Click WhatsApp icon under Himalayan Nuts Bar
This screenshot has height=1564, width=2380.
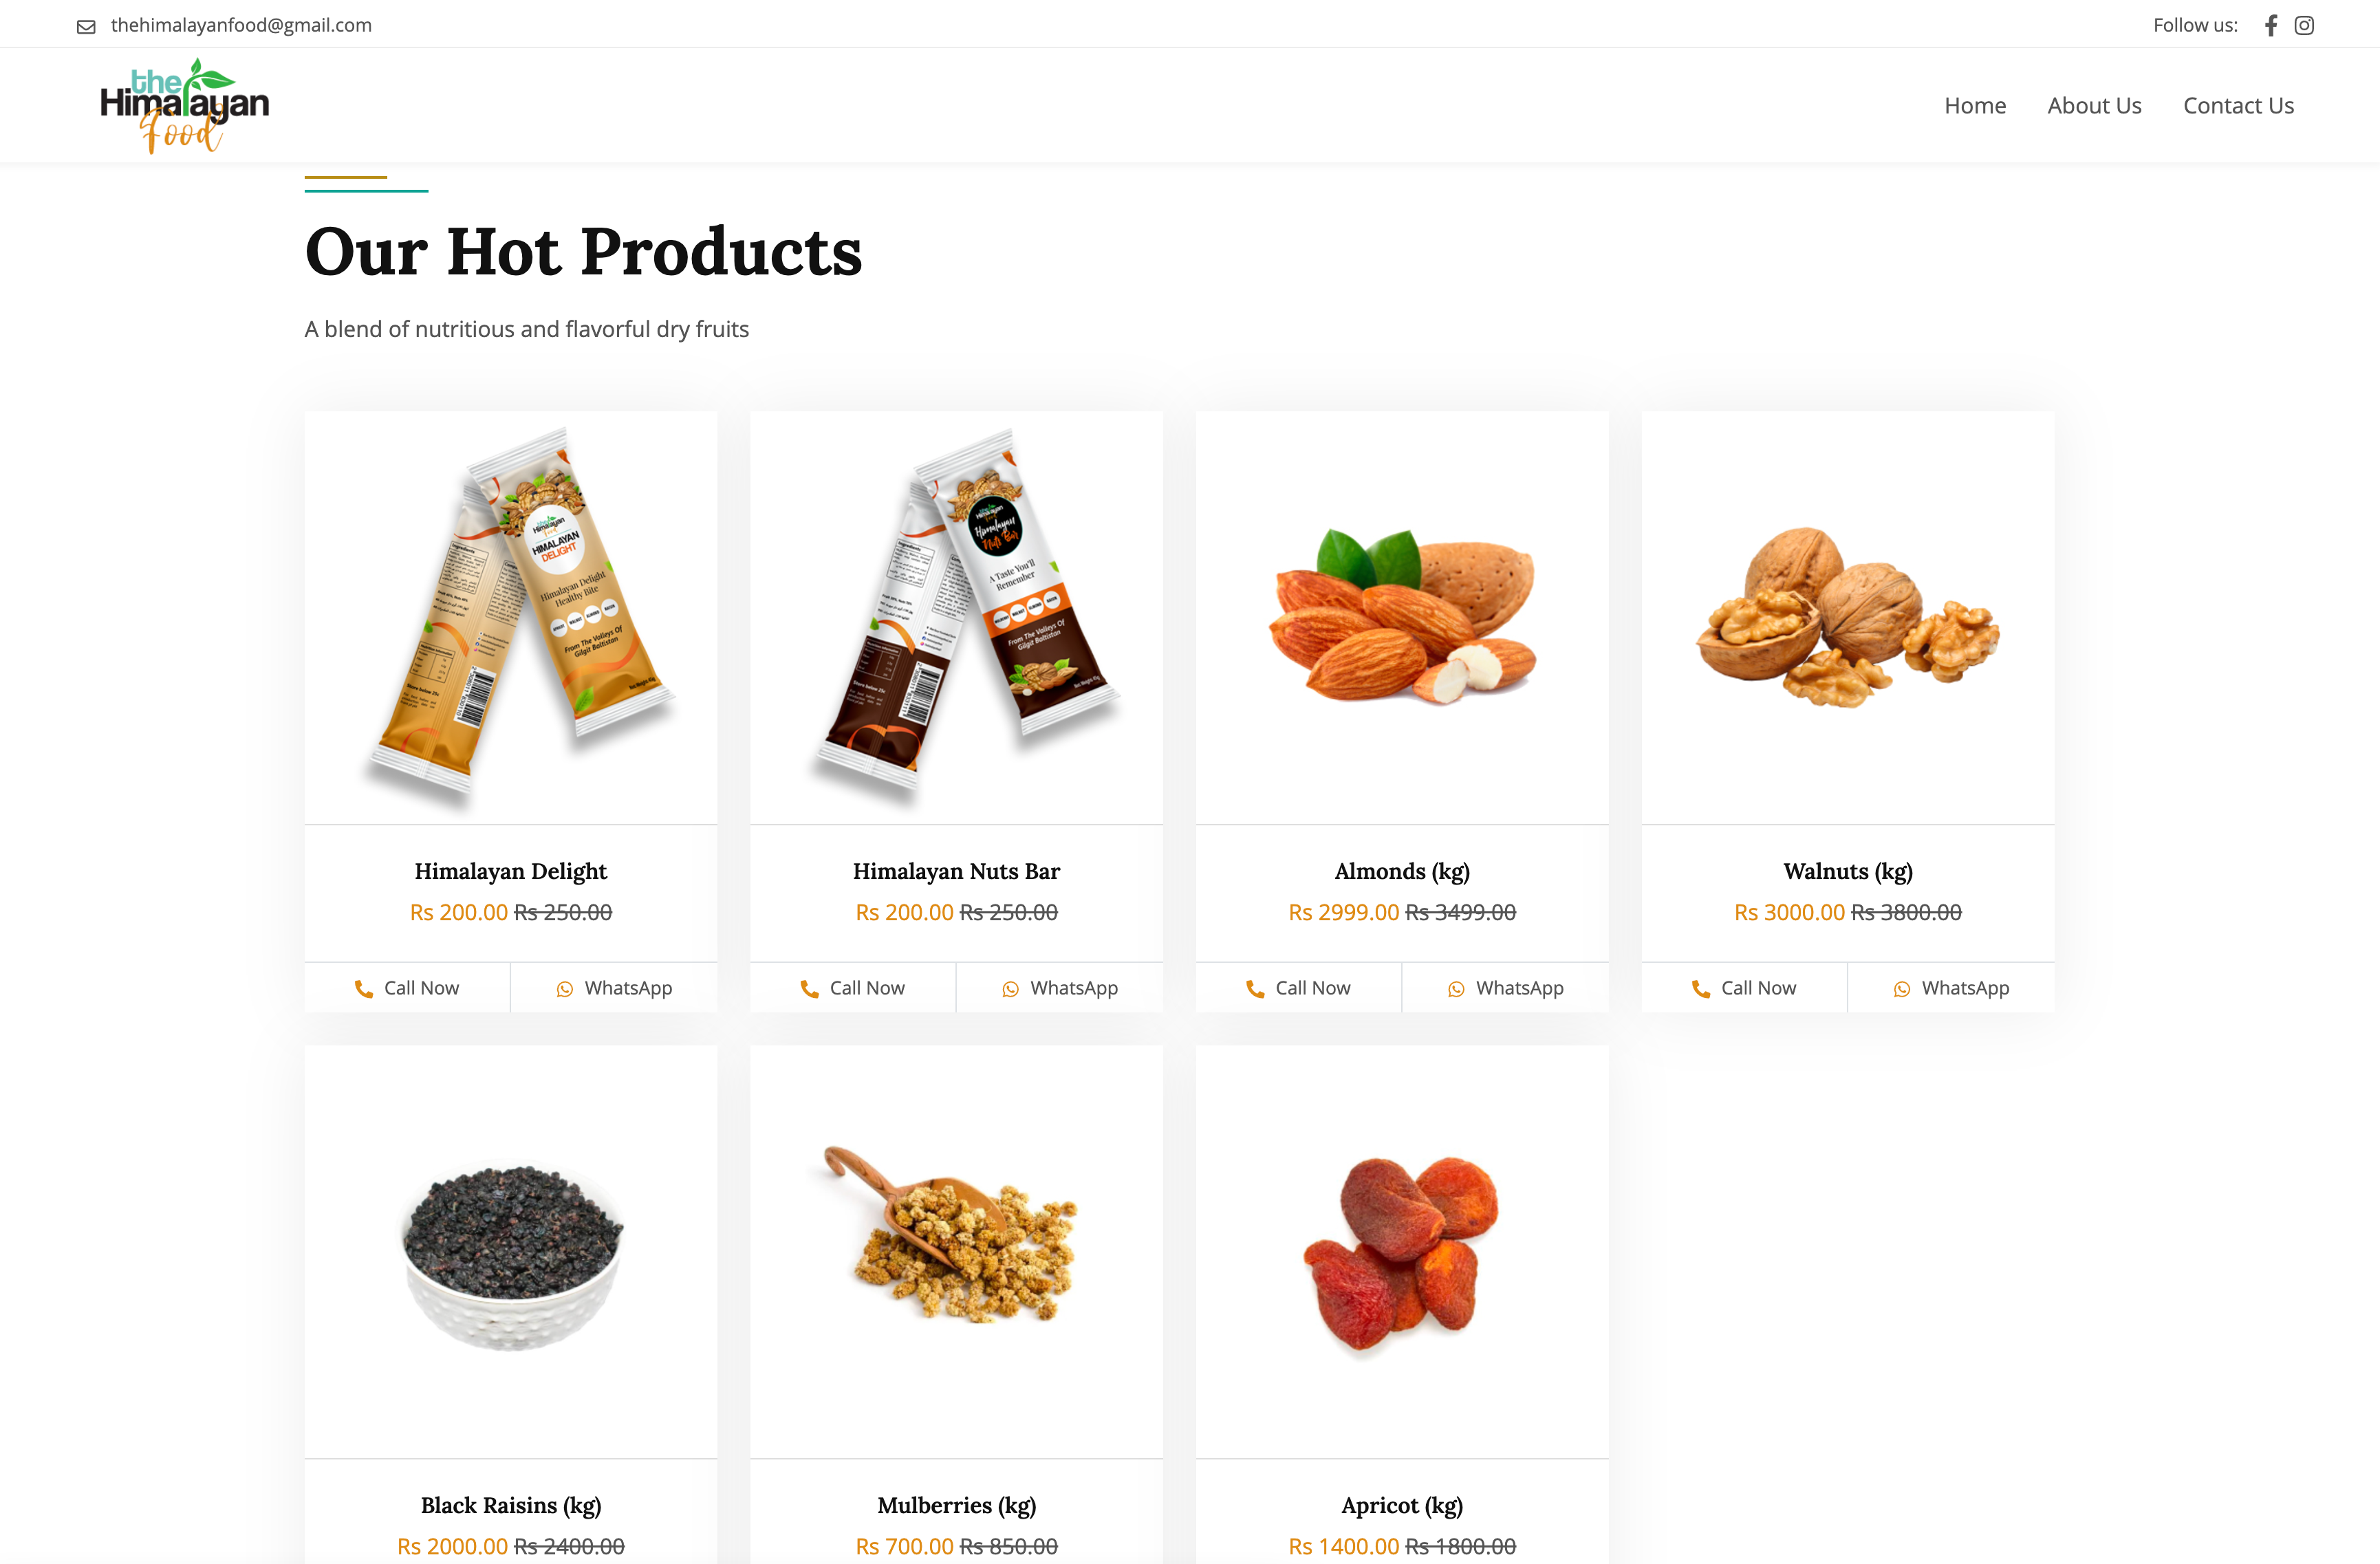[x=1011, y=988]
